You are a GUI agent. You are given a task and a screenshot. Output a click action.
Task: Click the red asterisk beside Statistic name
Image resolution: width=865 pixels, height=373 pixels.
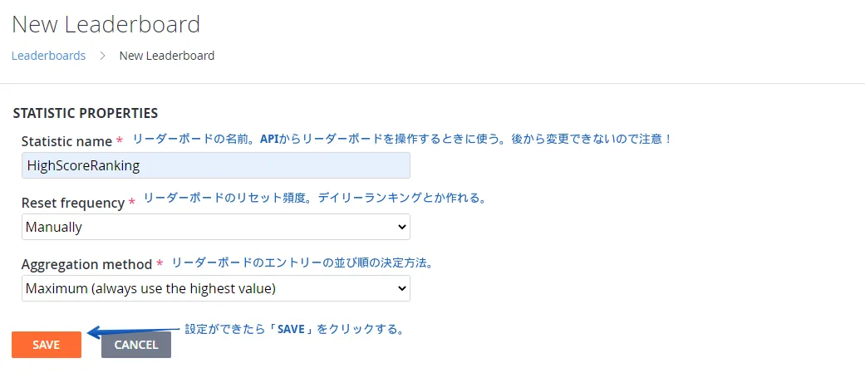coord(120,142)
